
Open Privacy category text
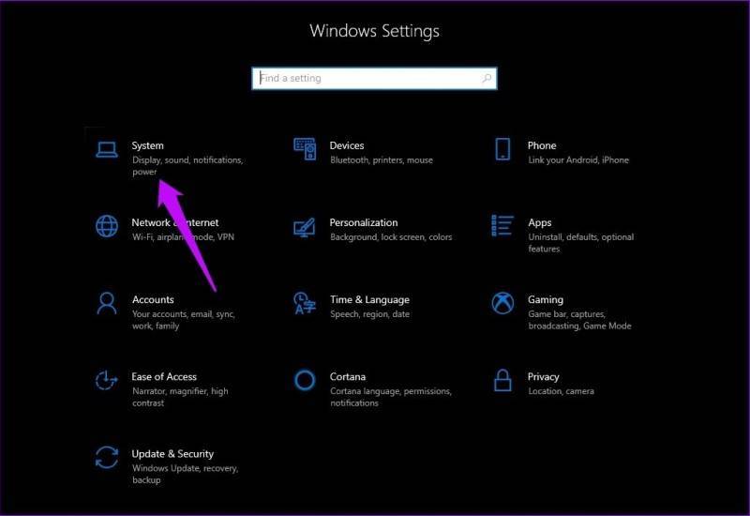(x=544, y=377)
